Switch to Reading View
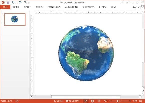The height and width of the screenshot is (103, 145). [99, 101]
